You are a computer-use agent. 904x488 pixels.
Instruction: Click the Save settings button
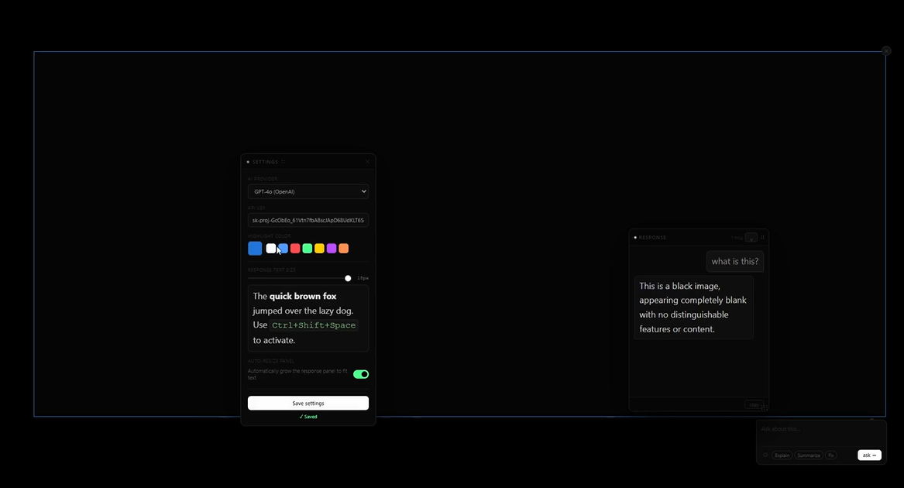pyautogui.click(x=308, y=403)
